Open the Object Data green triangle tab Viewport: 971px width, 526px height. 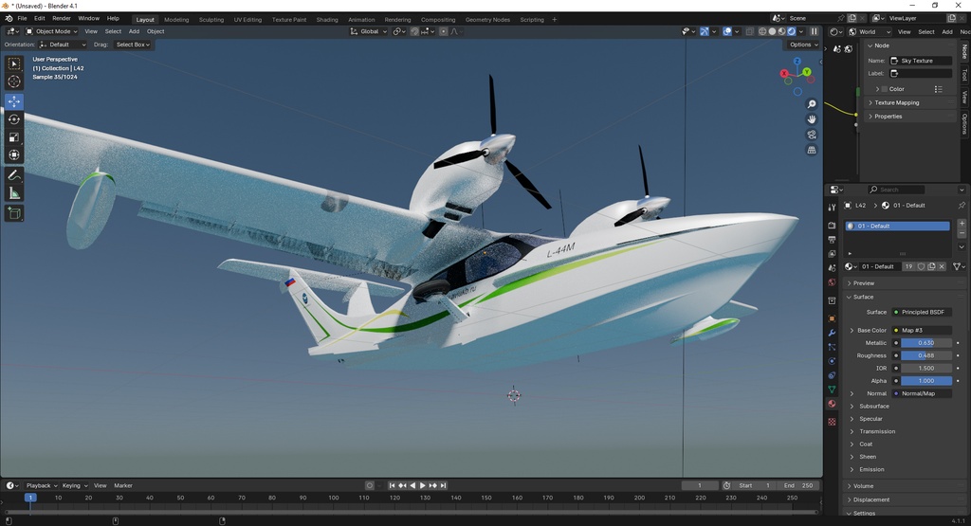tap(832, 390)
